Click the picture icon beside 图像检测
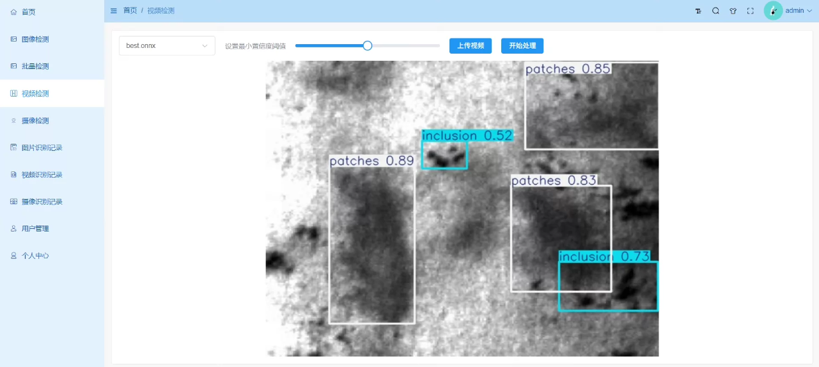Screen dimensions: 819x367 14,39
